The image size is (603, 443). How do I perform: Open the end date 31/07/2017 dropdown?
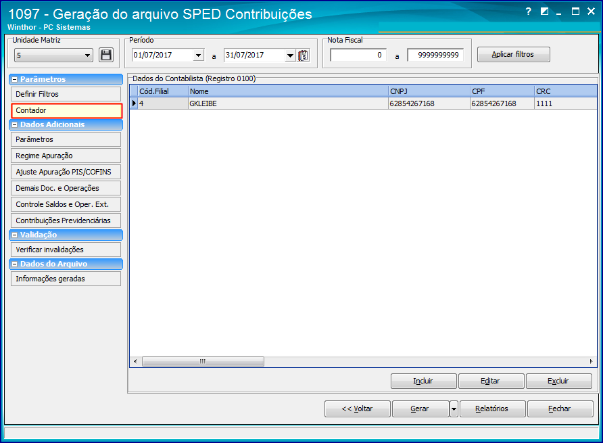click(x=291, y=55)
